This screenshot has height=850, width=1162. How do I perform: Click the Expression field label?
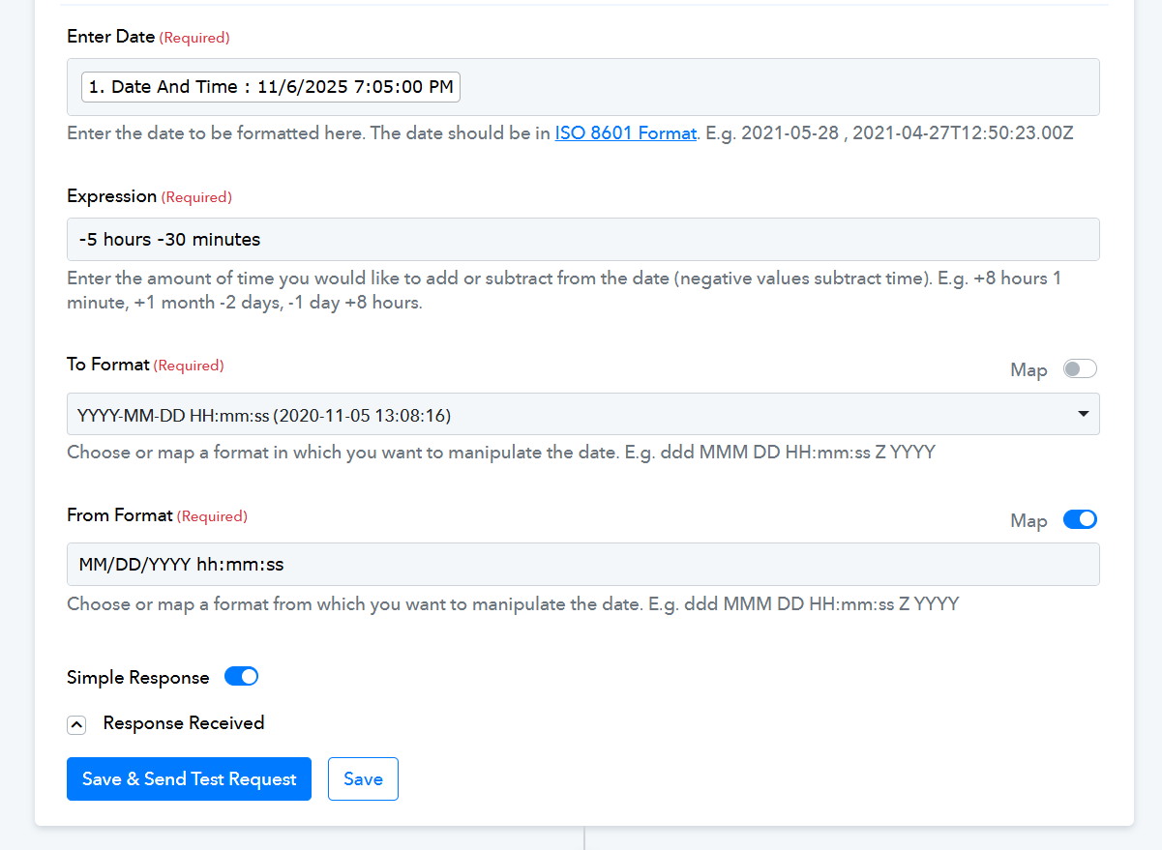(111, 196)
